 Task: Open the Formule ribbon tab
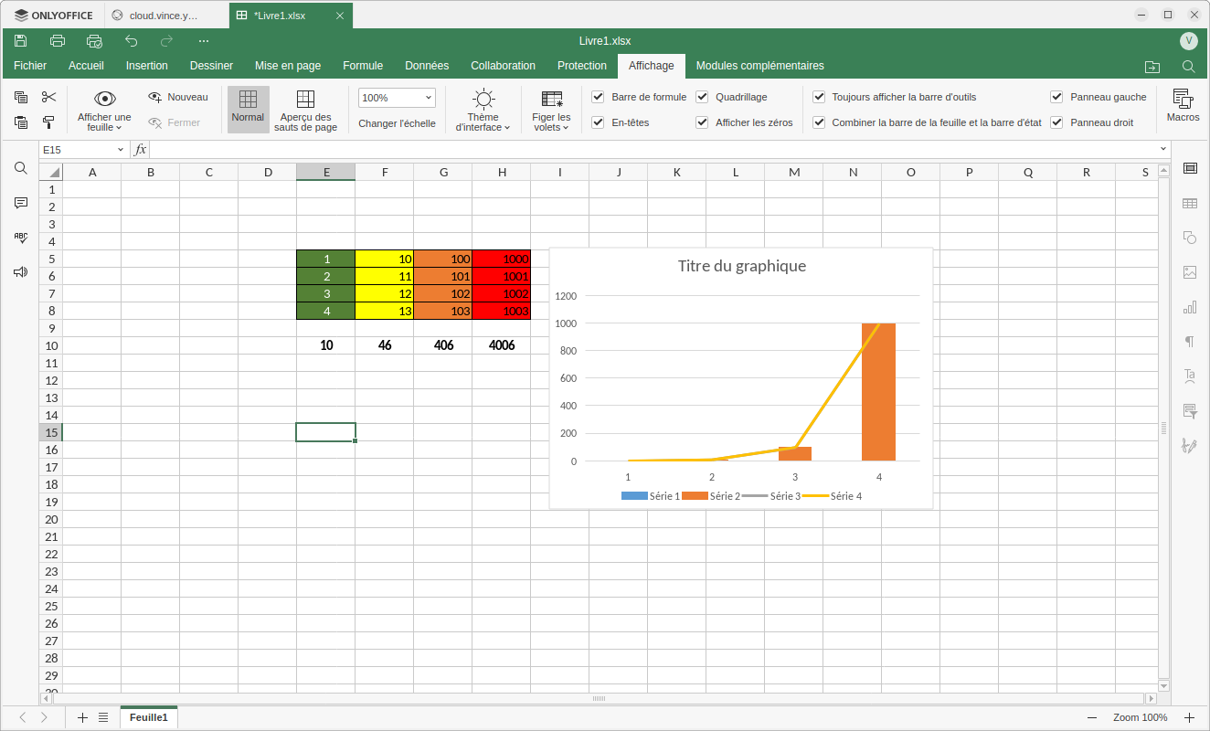[x=362, y=66]
